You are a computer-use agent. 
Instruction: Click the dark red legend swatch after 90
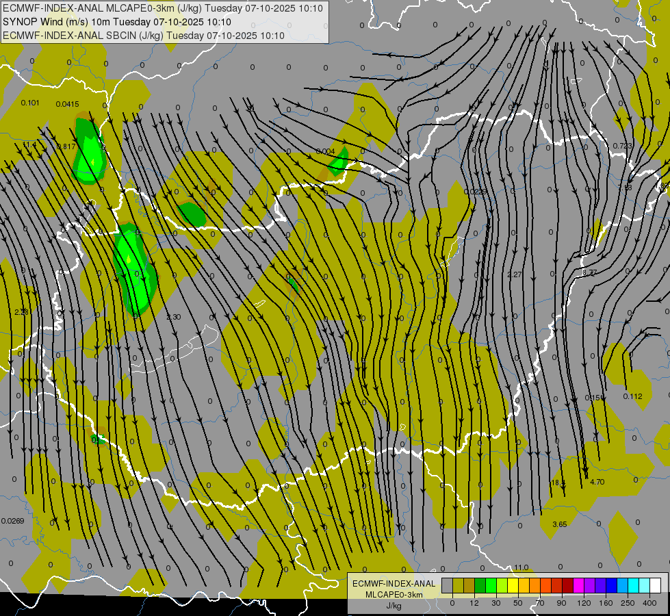568,586
